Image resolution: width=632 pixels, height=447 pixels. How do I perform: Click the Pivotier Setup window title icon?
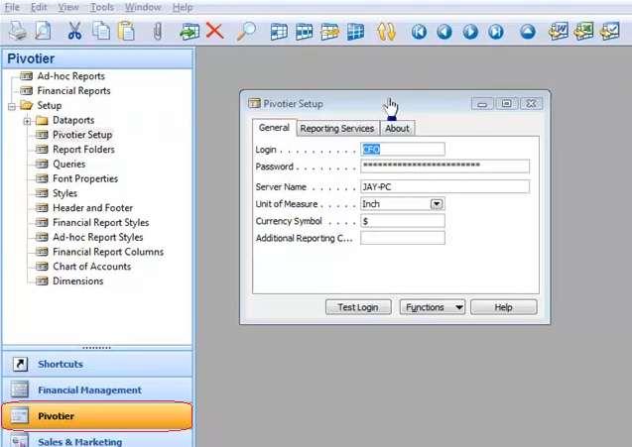click(x=254, y=103)
